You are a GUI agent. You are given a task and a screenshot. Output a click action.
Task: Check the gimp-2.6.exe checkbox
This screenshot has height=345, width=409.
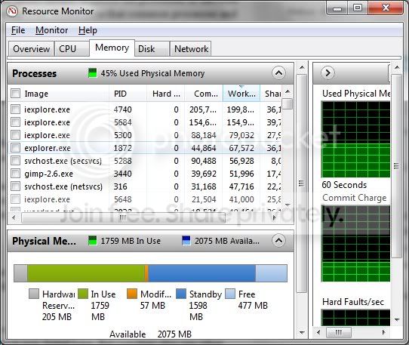point(16,174)
